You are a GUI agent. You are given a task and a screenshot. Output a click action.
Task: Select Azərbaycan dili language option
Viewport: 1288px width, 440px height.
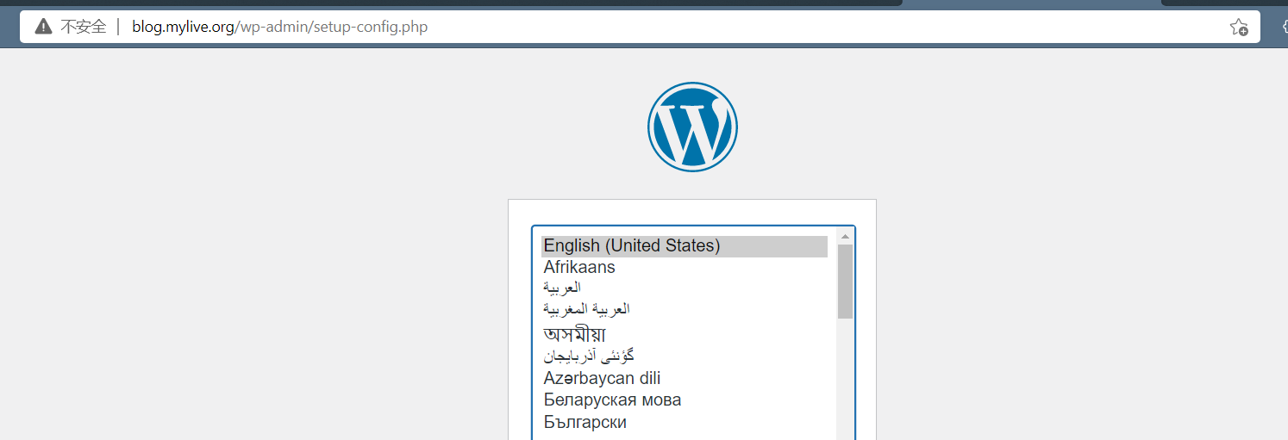(685, 378)
